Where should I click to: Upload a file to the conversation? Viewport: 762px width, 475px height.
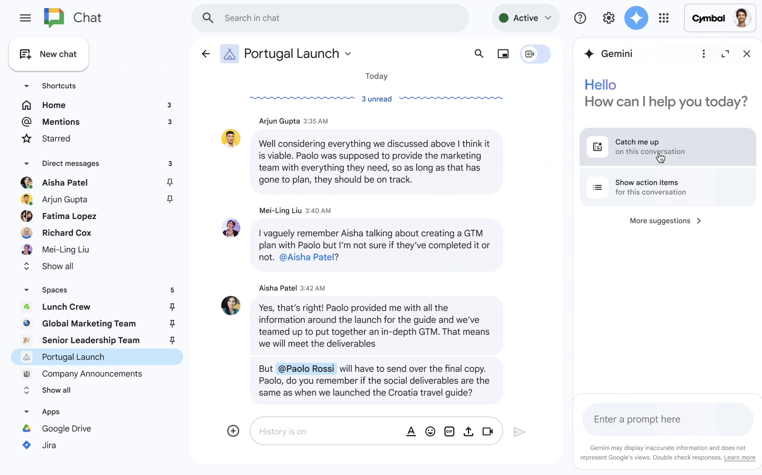pyautogui.click(x=468, y=431)
